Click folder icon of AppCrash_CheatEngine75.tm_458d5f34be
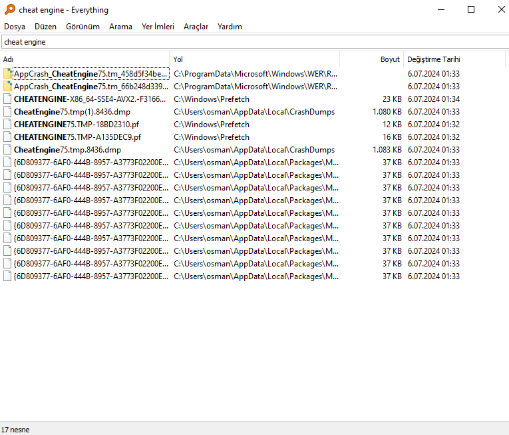 click(x=7, y=74)
